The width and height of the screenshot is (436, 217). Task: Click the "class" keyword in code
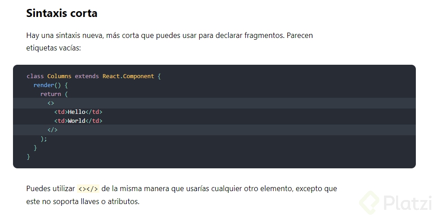(35, 76)
